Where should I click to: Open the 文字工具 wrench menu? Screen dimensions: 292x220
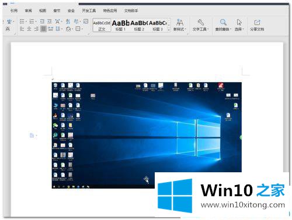(200, 25)
